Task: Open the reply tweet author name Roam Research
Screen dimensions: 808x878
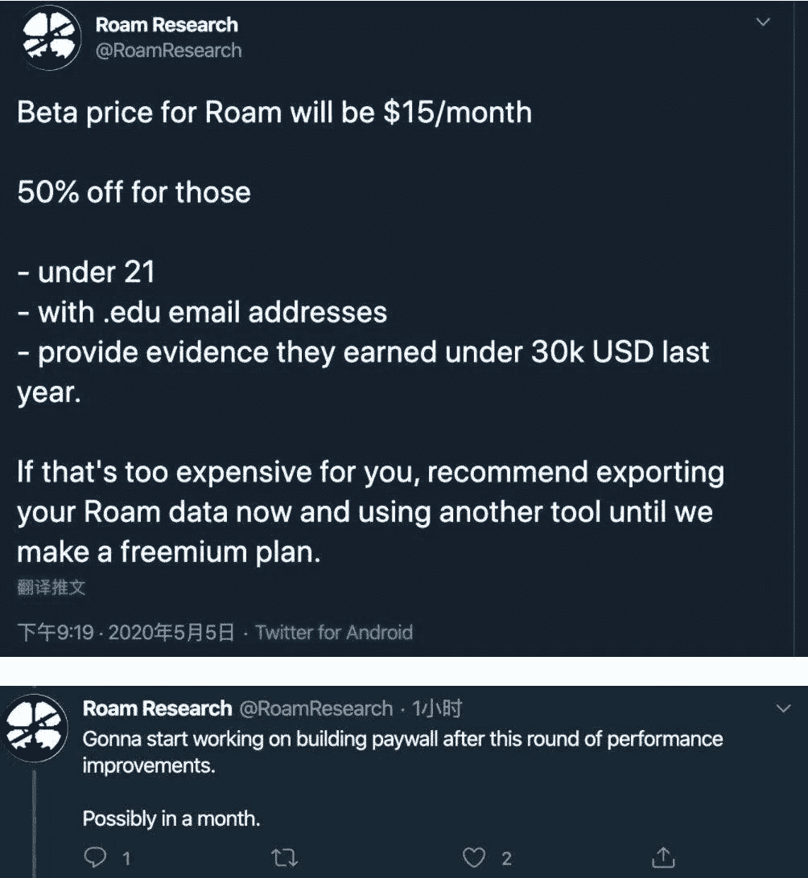Action: click(157, 708)
